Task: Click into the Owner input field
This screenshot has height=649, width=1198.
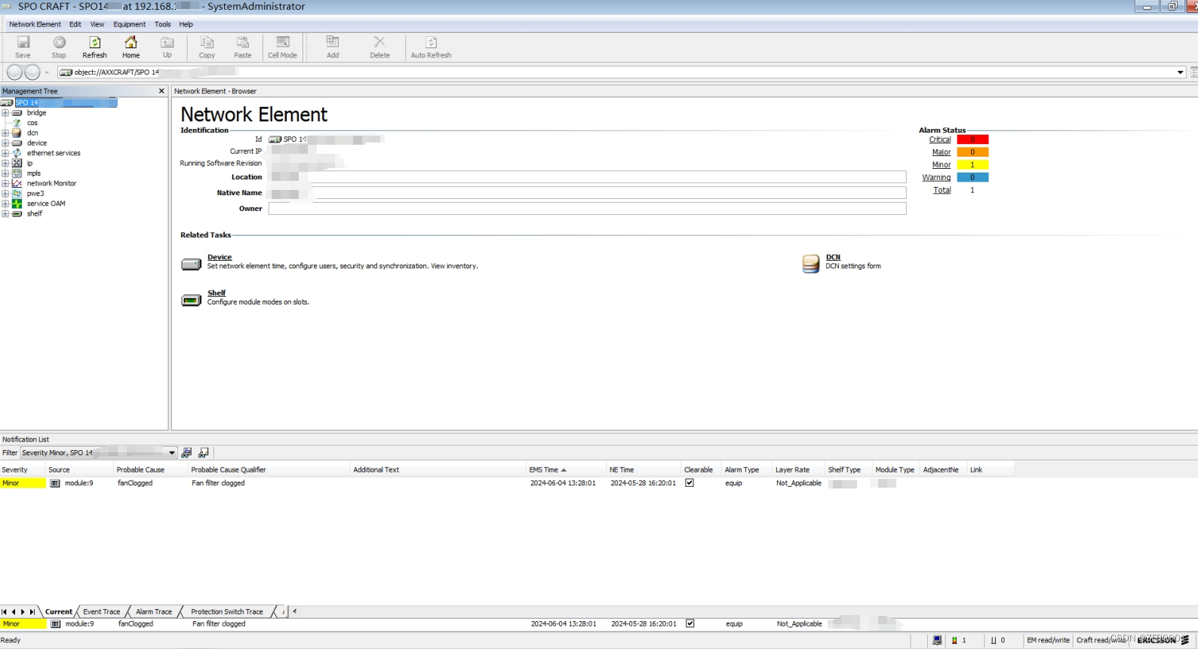Action: [587, 209]
